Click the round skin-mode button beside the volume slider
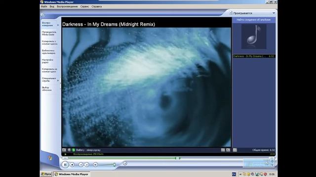 point(125,164)
